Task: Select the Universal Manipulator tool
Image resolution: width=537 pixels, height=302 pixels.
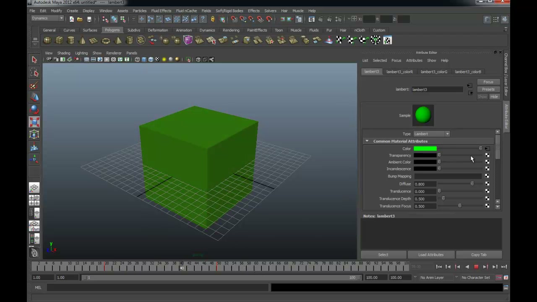Action: [34, 135]
